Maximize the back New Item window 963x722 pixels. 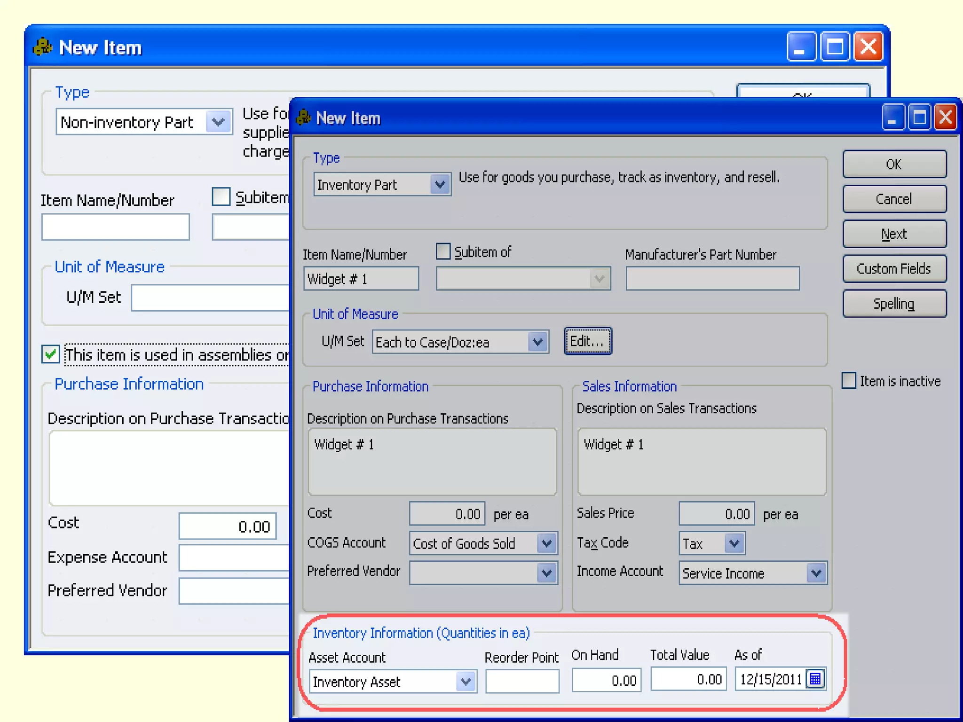(x=835, y=47)
